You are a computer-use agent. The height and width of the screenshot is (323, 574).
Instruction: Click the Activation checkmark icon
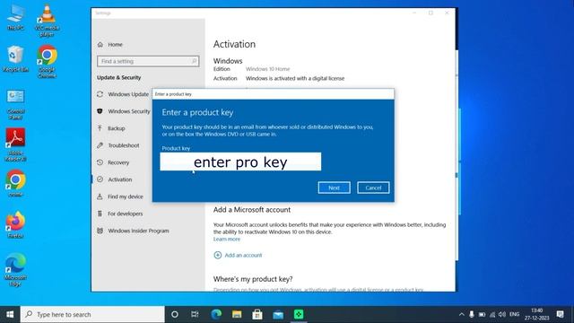click(100, 179)
